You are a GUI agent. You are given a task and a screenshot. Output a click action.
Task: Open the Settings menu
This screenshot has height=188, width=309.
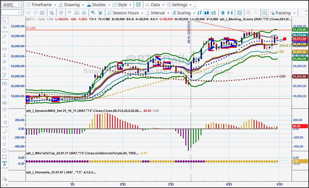click(179, 5)
